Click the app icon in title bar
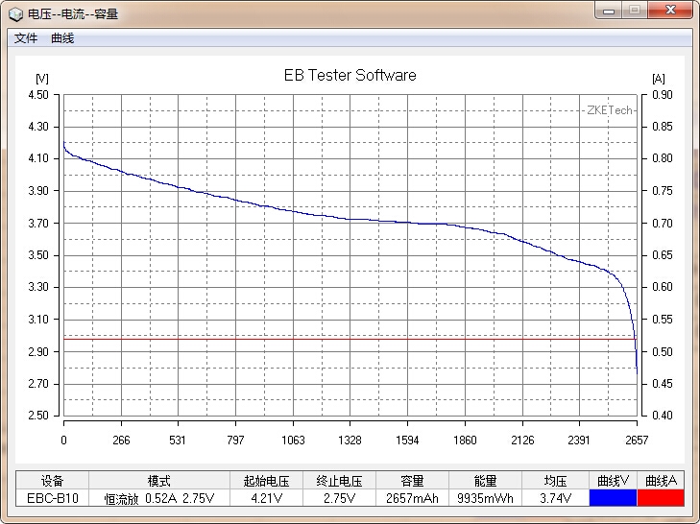The height and width of the screenshot is (524, 700). coord(15,13)
